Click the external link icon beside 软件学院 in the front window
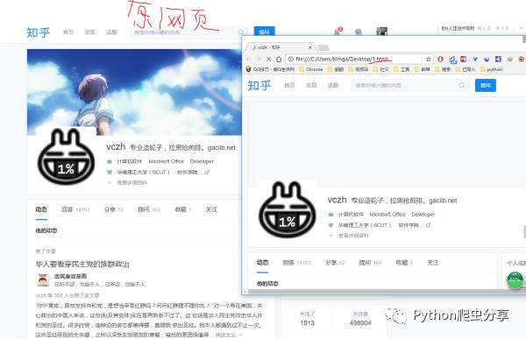Image resolution: width=526 pixels, height=339 pixels. click(428, 225)
